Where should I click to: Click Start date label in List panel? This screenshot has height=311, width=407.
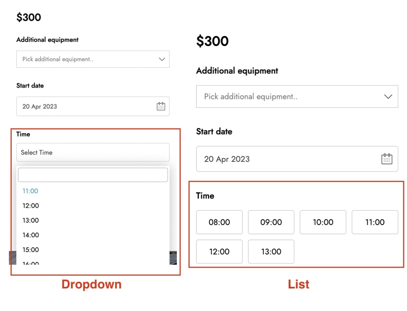(214, 132)
